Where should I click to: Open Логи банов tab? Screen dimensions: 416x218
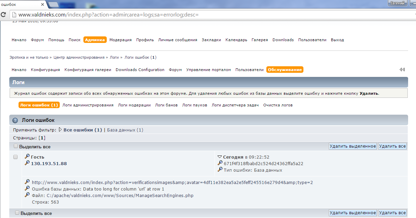(x=166, y=105)
